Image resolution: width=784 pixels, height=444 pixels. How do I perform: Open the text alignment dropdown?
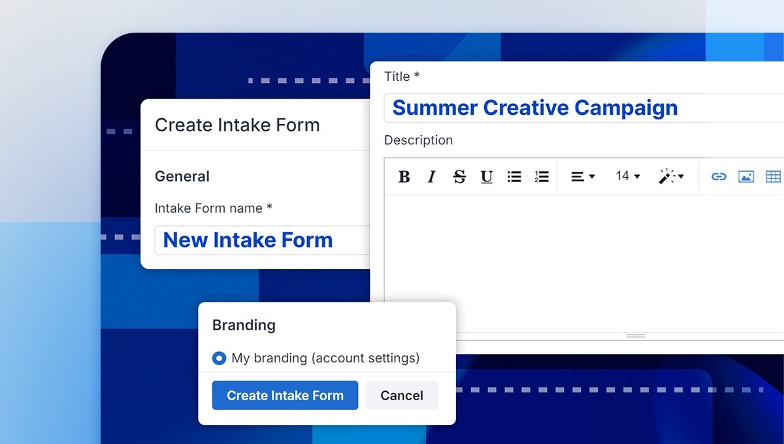581,176
